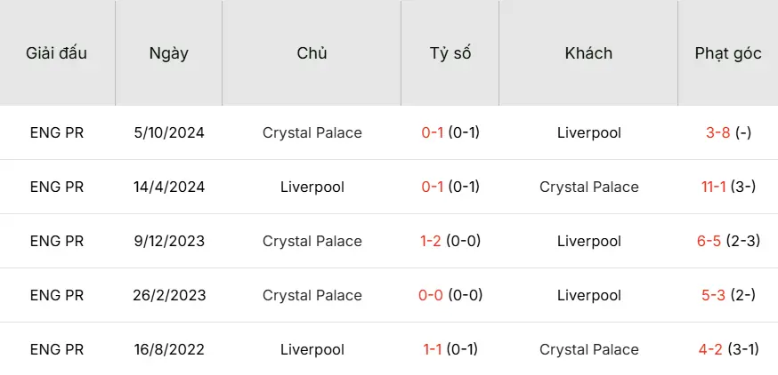Open the 0-0 score from 26/2/2023

(x=431, y=296)
